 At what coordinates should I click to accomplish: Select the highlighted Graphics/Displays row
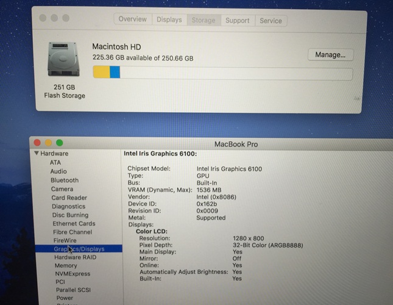(79, 248)
